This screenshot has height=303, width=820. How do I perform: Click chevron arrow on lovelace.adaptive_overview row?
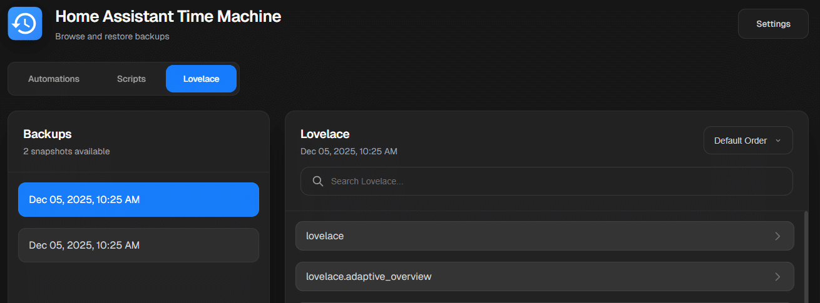pyautogui.click(x=777, y=276)
